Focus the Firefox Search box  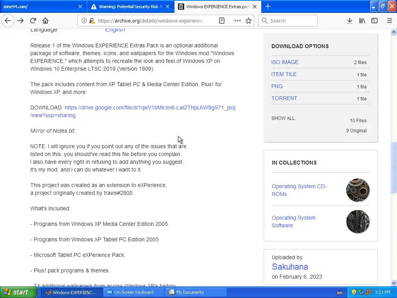point(288,21)
